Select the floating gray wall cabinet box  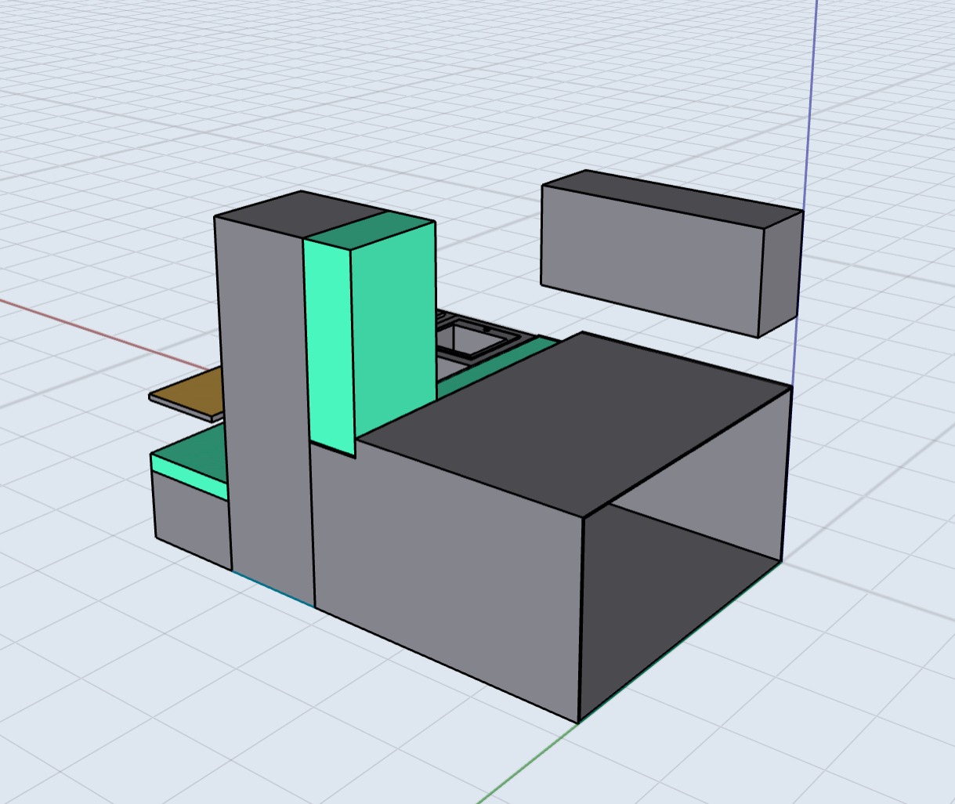point(671,253)
